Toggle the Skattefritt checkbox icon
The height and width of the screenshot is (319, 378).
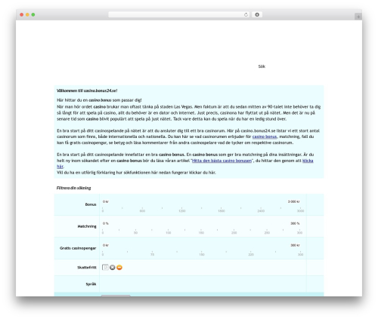coord(105,267)
